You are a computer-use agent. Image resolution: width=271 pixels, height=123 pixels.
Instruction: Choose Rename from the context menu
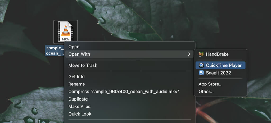[129, 84]
